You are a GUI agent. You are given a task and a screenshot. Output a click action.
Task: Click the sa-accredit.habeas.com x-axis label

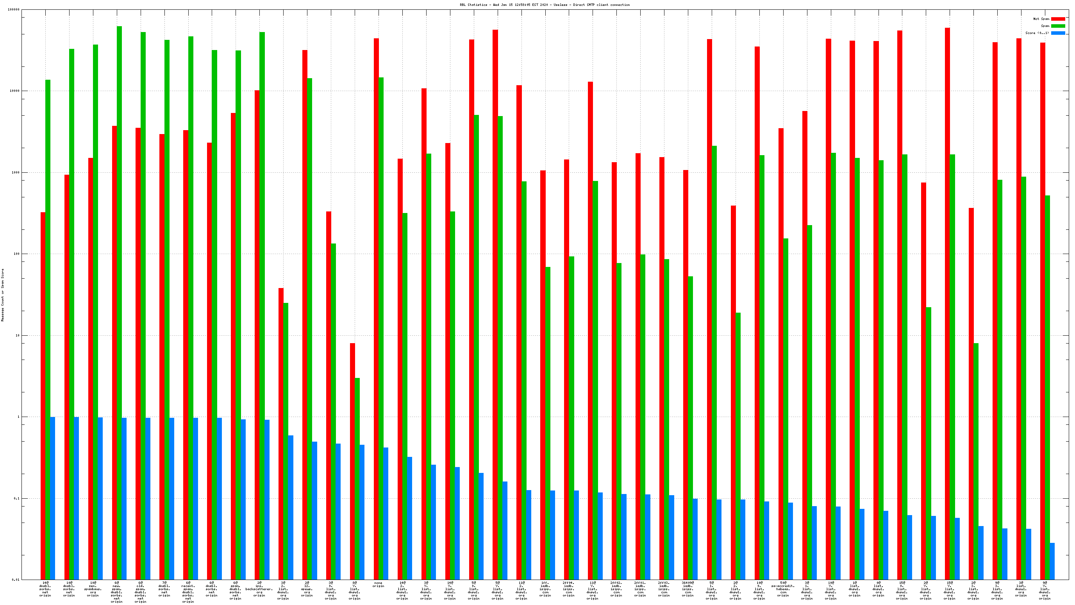pos(783,589)
